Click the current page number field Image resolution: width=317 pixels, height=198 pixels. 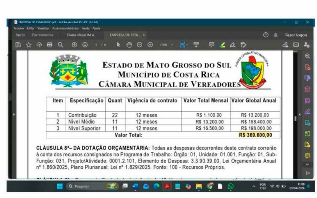pos(97,45)
